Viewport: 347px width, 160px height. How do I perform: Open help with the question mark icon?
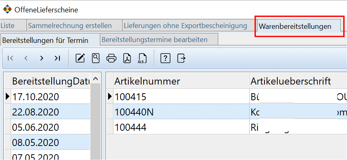click(165, 59)
